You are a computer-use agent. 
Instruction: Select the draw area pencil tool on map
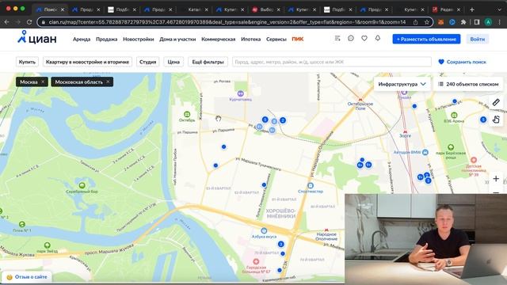pos(496,102)
